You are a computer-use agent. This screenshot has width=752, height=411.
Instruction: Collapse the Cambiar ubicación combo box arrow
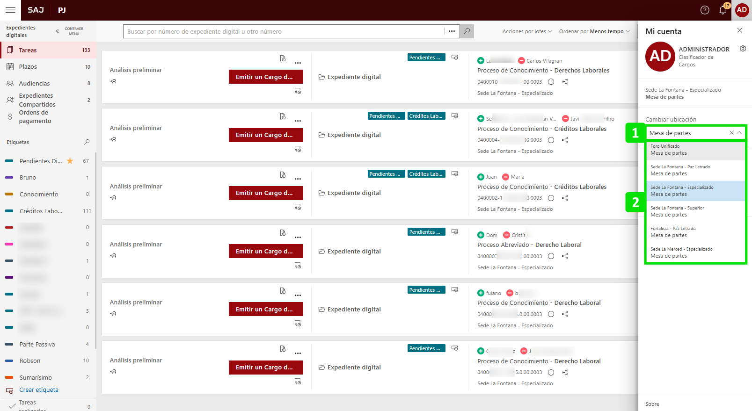pos(739,133)
